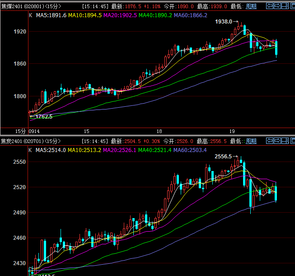This screenshot has height=276, width=295.
Task: Click the 18 date marker on top chart time axis
Action: click(x=159, y=131)
